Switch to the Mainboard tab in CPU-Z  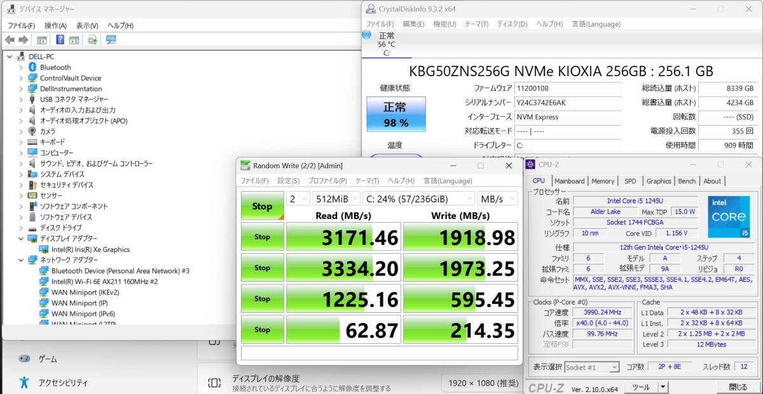[569, 181]
